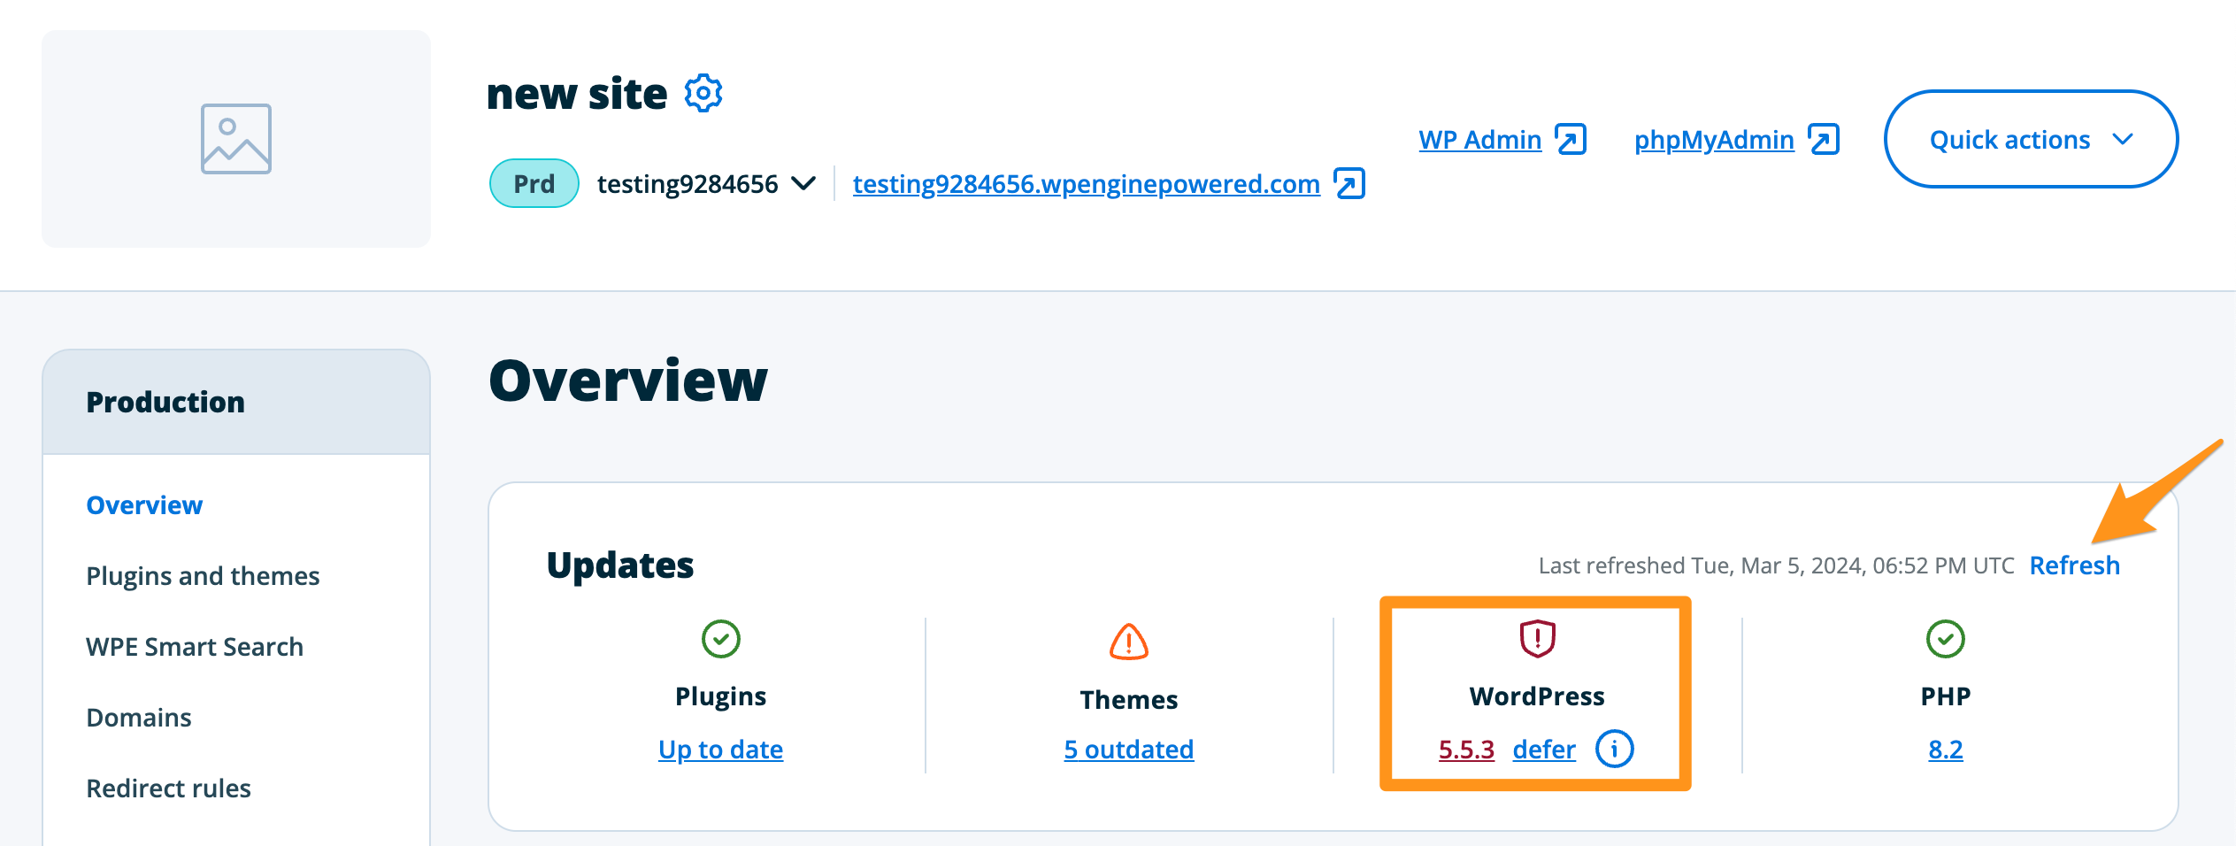
Task: Open Redirect rules sidebar item
Action: pyautogui.click(x=168, y=788)
